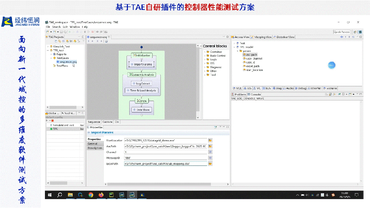Click the pin console icon in Console toolbar
This screenshot has width=370, height=208.
pyautogui.click(x=339, y=94)
